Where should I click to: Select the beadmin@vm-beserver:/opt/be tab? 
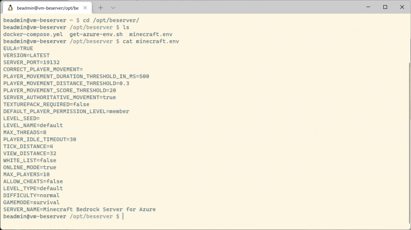[x=47, y=8]
